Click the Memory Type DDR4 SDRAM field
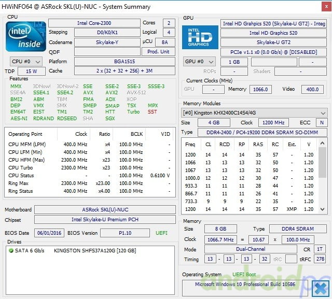Viewport: 332px width, 299px height. (x=298, y=229)
